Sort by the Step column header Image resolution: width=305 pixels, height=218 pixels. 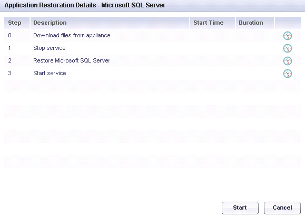[17, 23]
